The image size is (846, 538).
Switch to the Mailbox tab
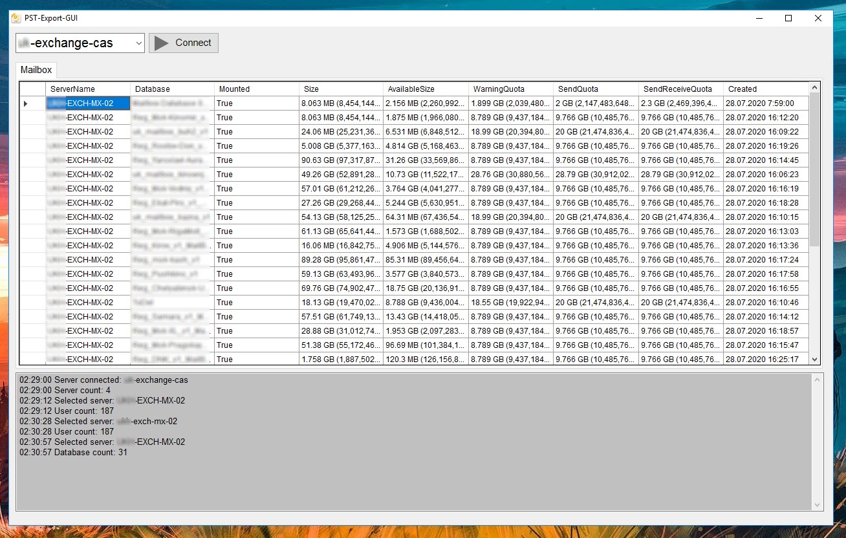(x=36, y=70)
